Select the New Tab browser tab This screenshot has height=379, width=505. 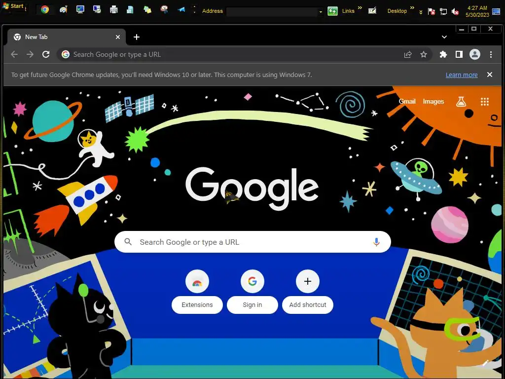[x=67, y=37]
